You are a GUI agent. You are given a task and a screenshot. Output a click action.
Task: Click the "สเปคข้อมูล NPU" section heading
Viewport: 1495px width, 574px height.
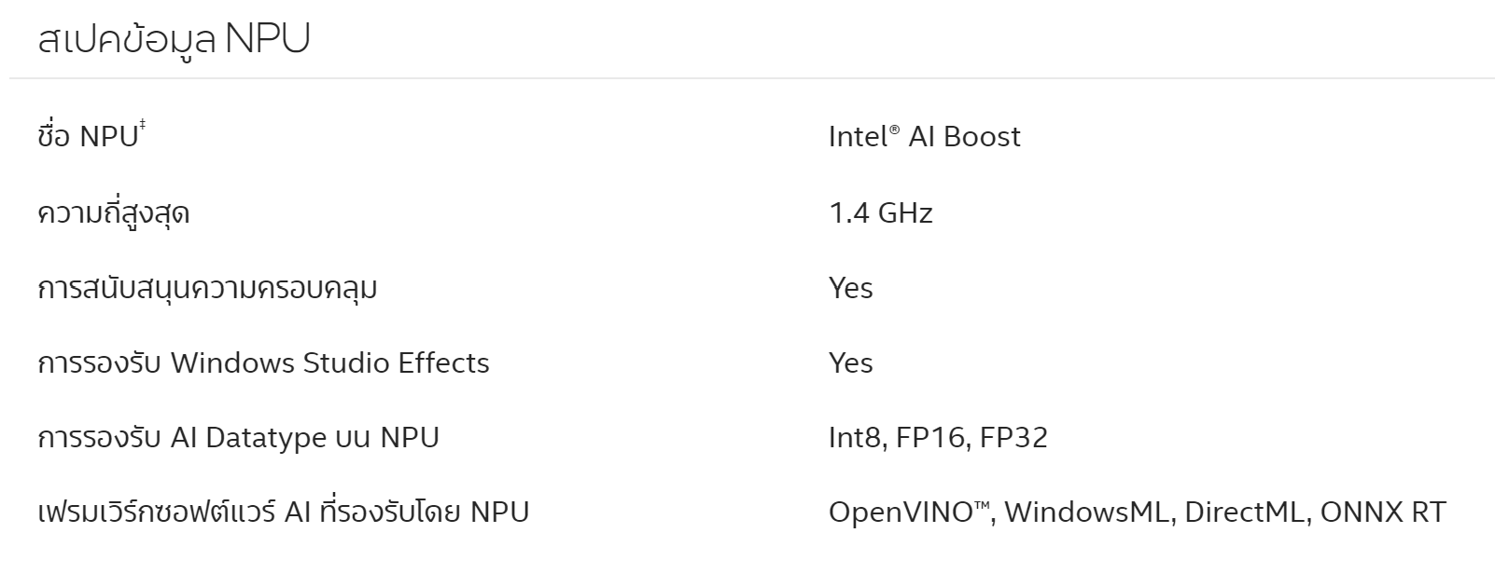[x=174, y=39]
